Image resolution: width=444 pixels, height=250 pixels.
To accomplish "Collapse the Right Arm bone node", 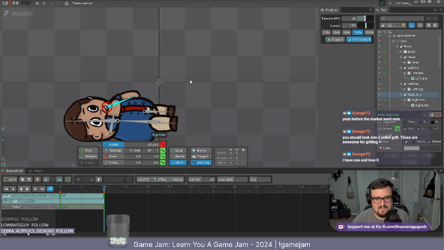I will (x=401, y=95).
